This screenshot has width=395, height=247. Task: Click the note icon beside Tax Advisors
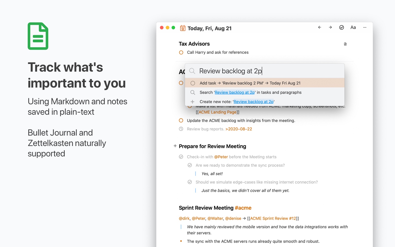click(x=345, y=44)
